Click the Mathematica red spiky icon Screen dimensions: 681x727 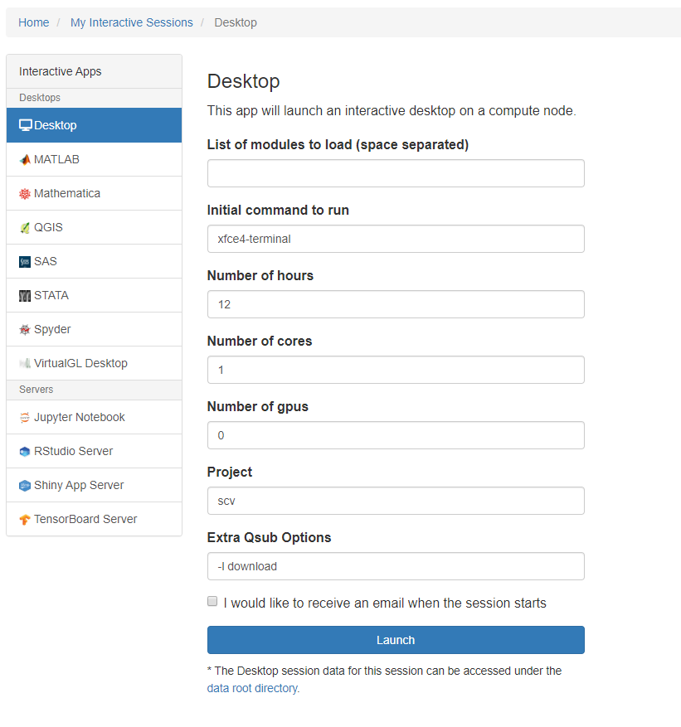pos(25,194)
